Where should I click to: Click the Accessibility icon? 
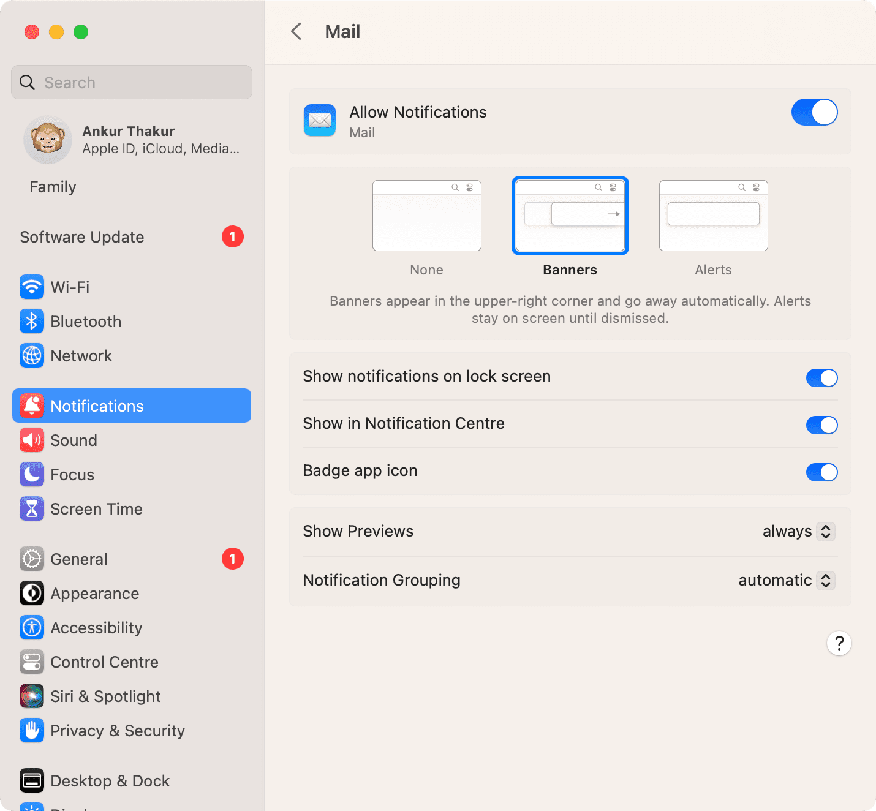tap(32, 627)
